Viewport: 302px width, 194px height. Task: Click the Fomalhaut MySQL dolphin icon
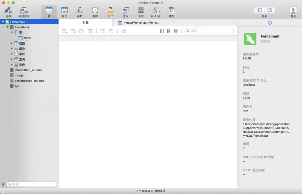coord(250,39)
